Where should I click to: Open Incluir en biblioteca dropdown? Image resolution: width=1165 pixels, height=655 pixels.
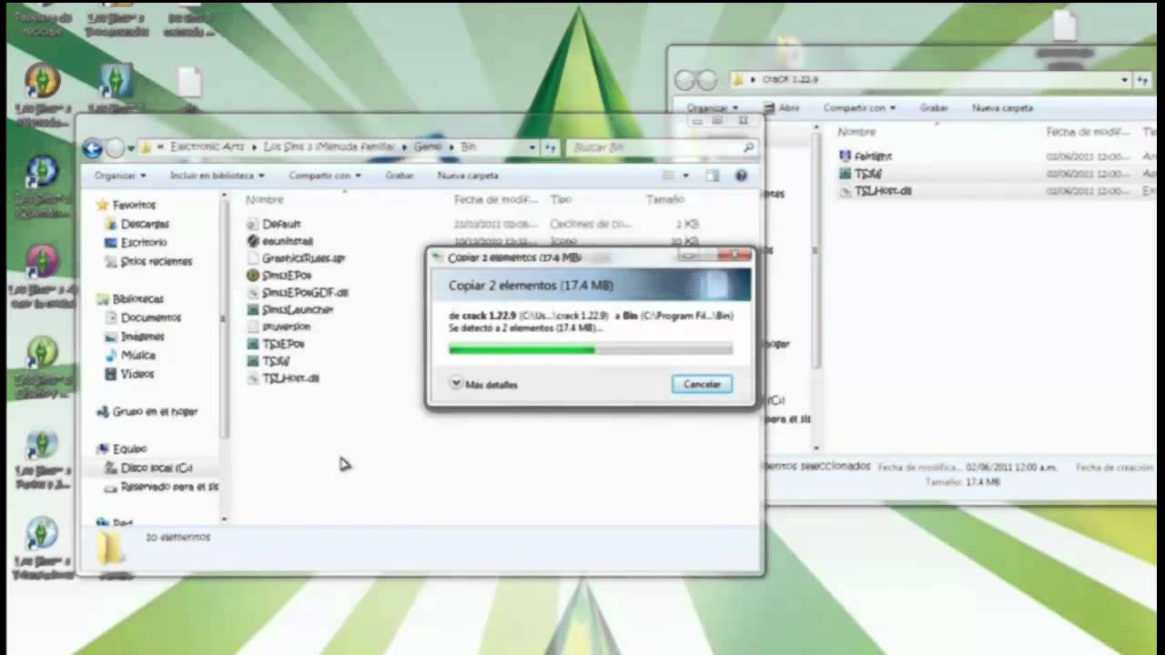click(x=217, y=176)
